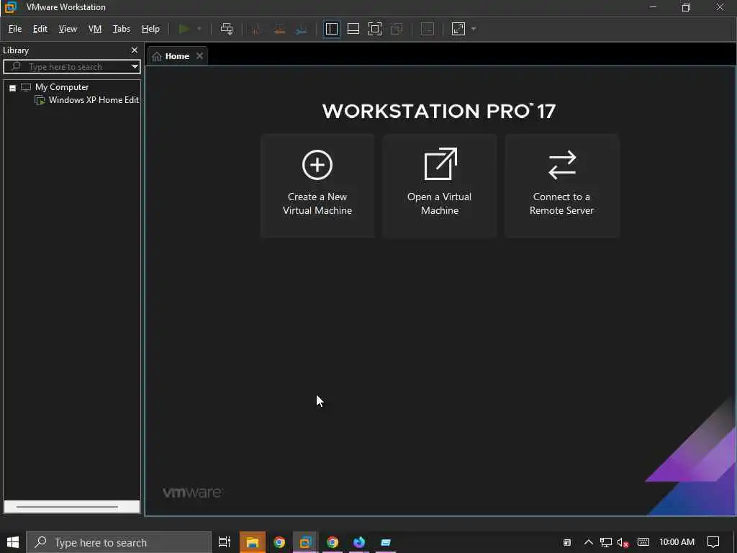Click the first Chrome taskbar icon next to File Explorer

pyautogui.click(x=279, y=542)
